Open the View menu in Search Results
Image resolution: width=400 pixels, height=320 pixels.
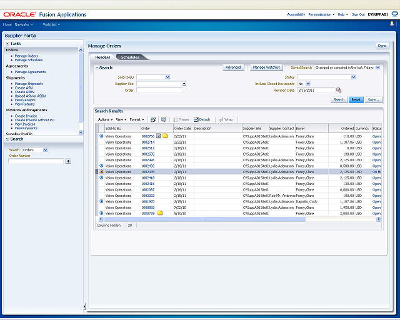pos(121,119)
